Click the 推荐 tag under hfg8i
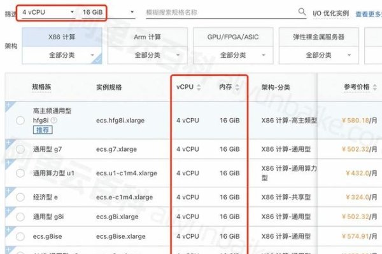Screen dimensions: 382x254 [x=41, y=130]
